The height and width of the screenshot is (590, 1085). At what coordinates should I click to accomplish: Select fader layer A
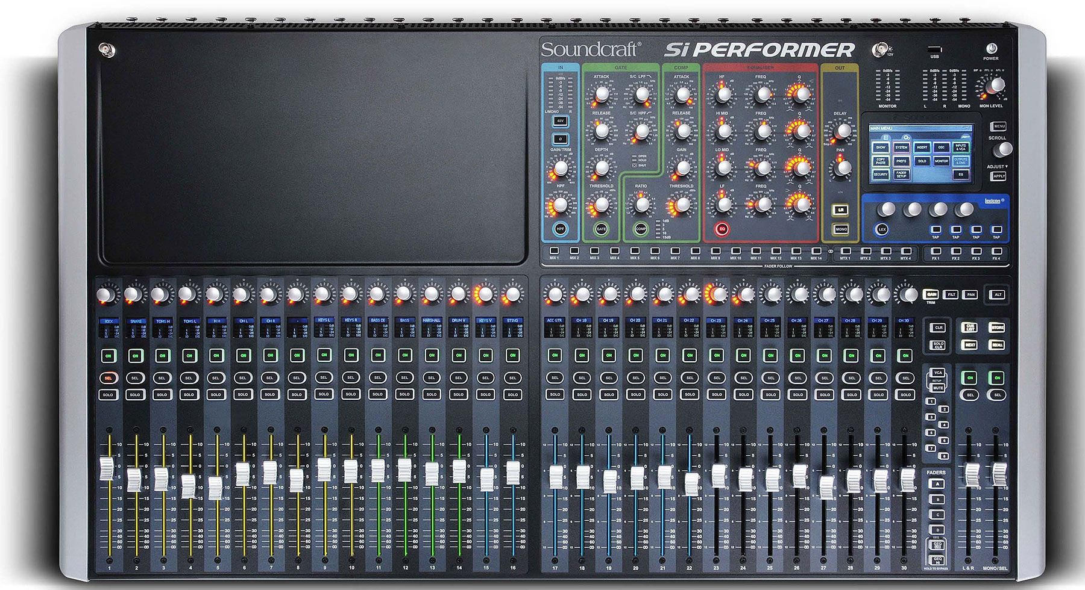[x=936, y=483]
